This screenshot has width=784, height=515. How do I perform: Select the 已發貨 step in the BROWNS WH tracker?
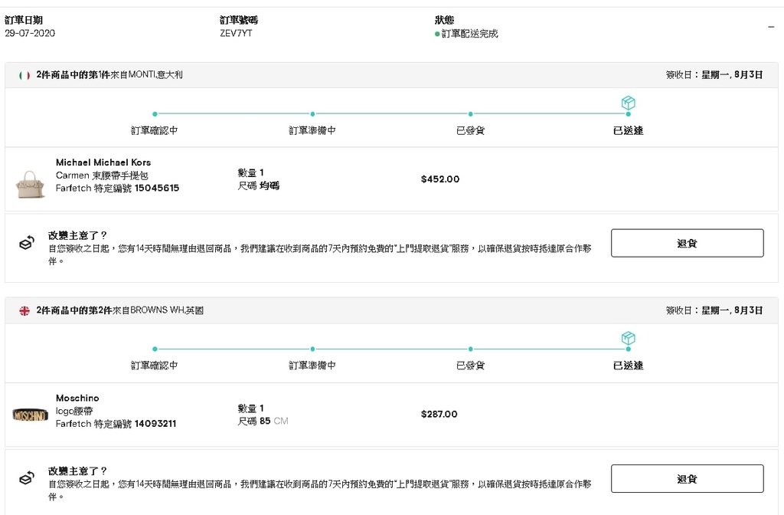click(x=471, y=366)
